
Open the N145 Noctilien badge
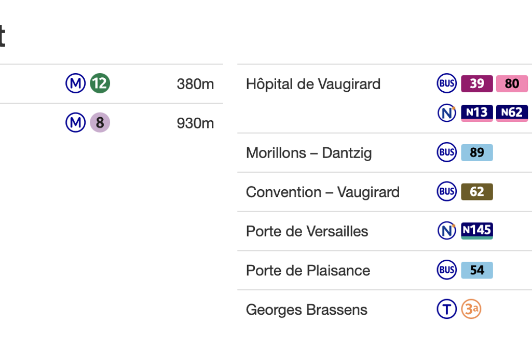pyautogui.click(x=476, y=230)
